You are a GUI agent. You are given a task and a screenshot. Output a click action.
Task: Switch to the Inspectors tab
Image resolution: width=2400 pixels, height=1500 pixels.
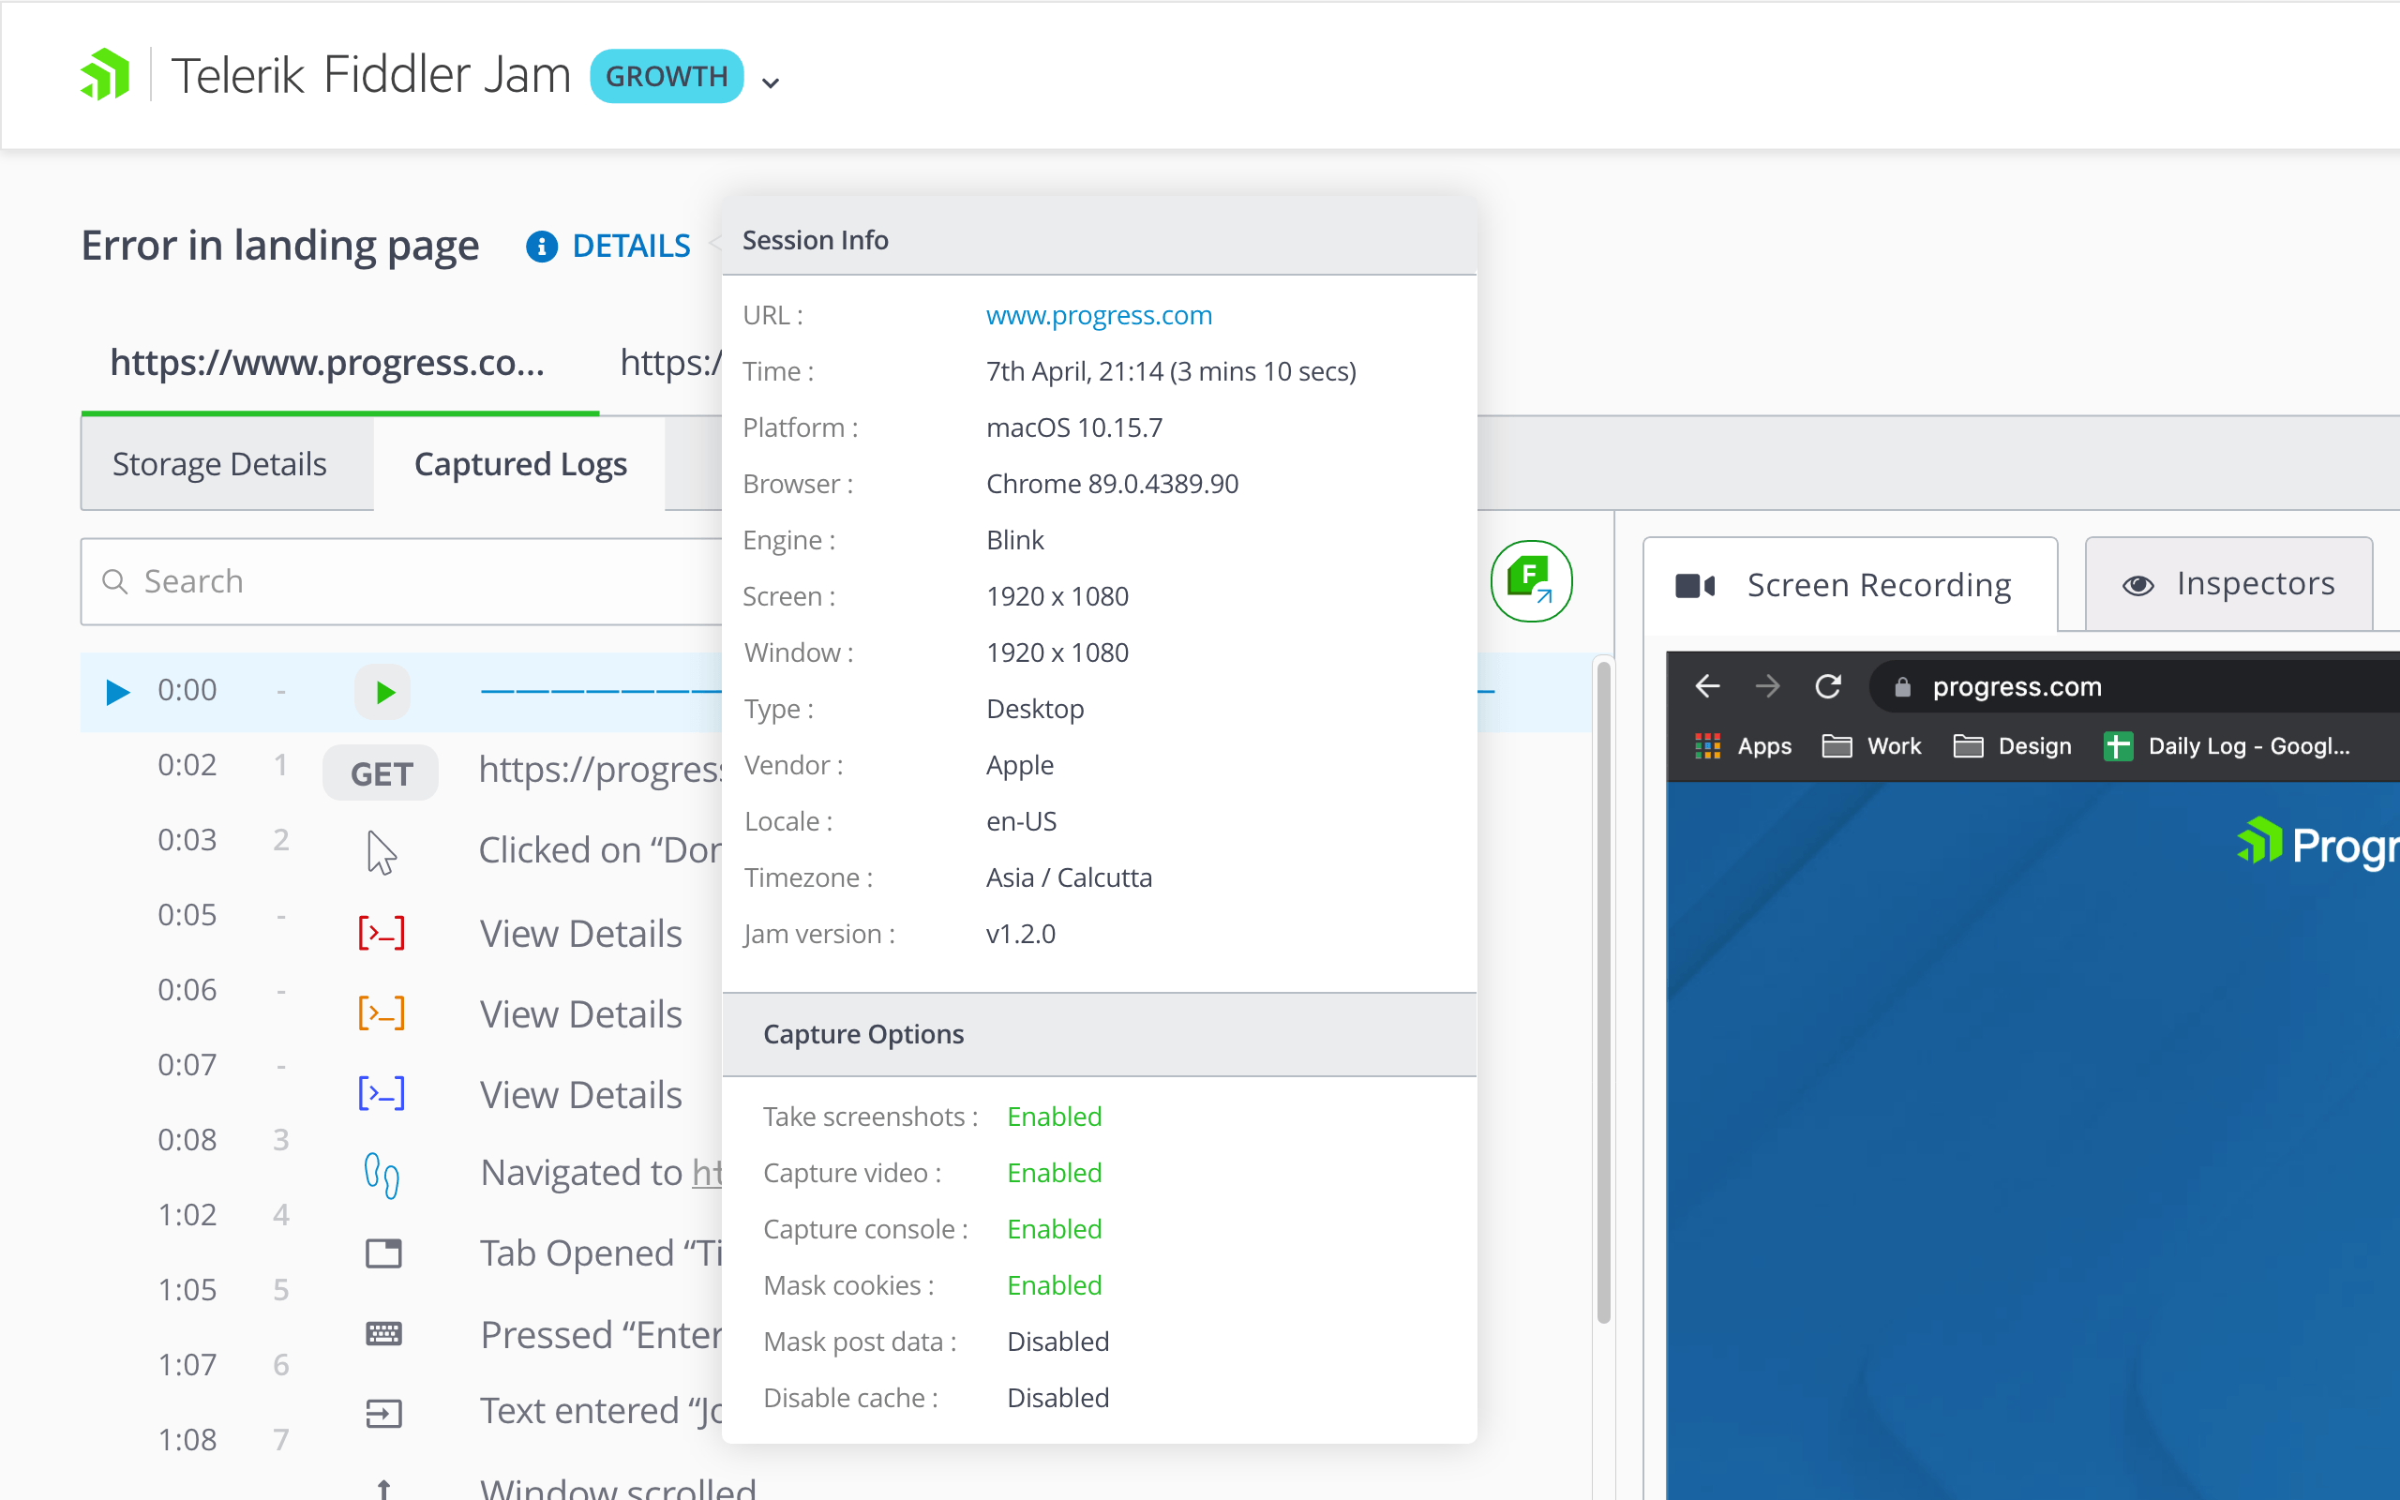pyautogui.click(x=2228, y=584)
